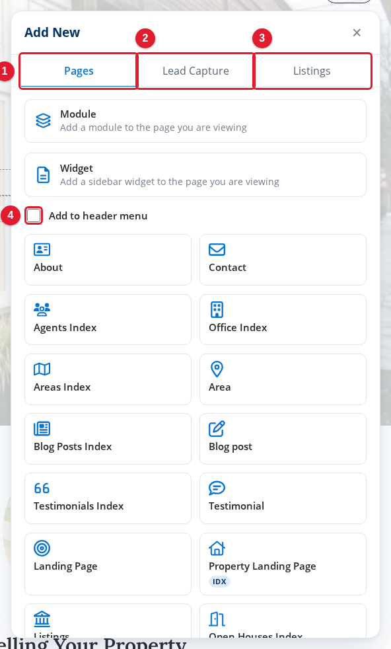Click the Blog post edit pencil icon
391x649 pixels.
pos(217,428)
